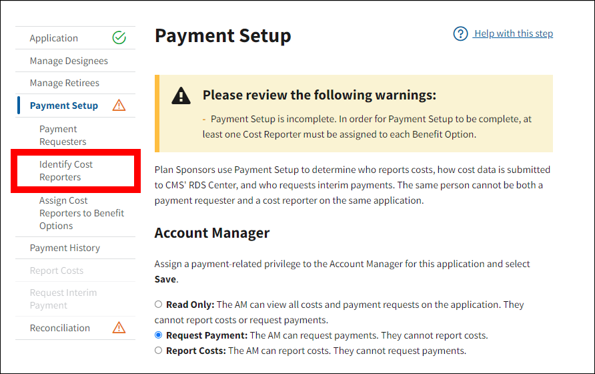Click the black warning icon in alert banner
The height and width of the screenshot is (374, 595).
pos(181,96)
